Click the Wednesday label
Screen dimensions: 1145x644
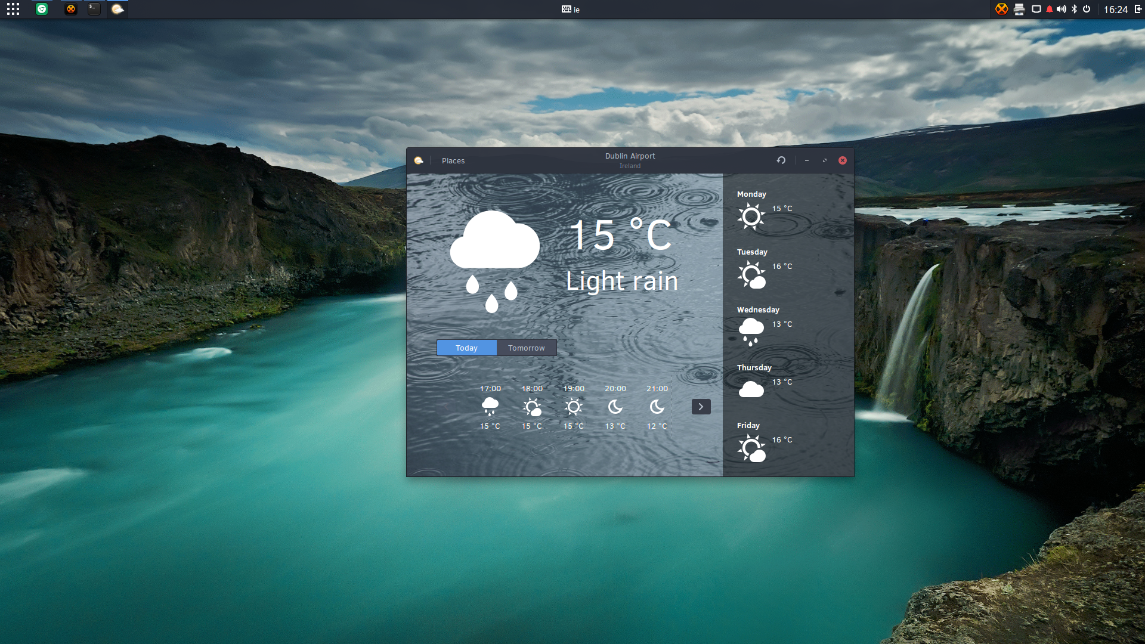[x=758, y=310]
